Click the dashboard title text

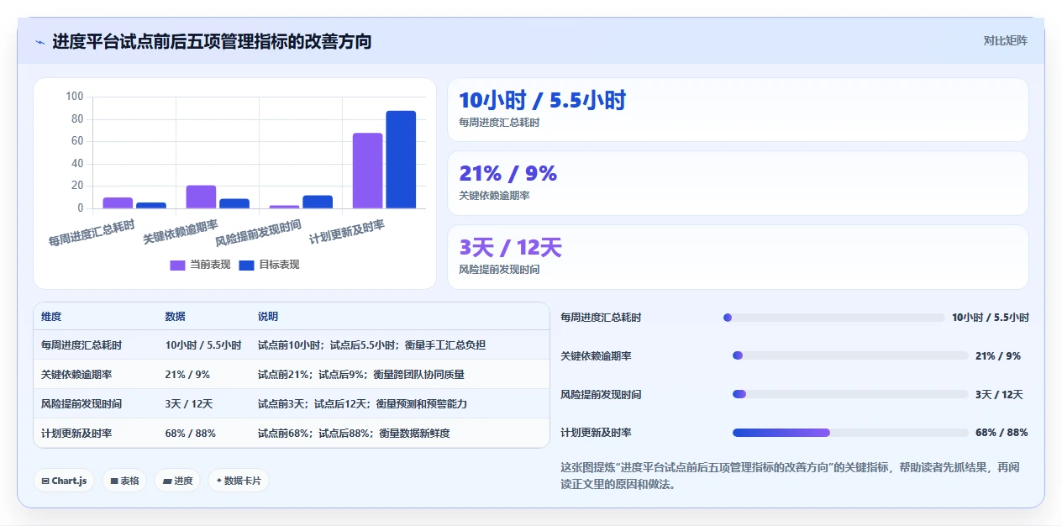[x=212, y=41]
